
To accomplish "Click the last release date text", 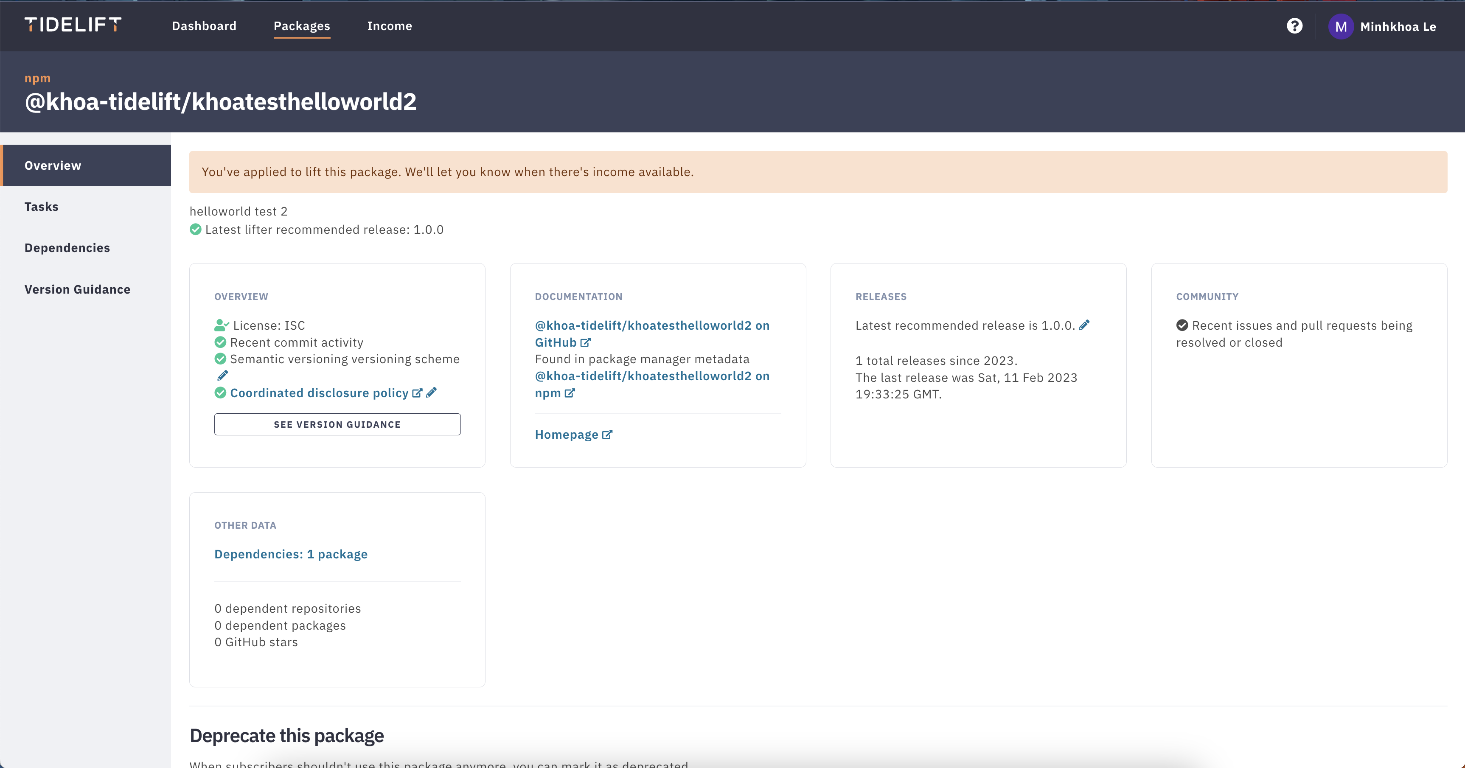I will 966,386.
